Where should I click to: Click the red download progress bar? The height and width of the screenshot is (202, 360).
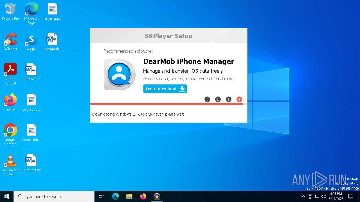click(x=166, y=104)
